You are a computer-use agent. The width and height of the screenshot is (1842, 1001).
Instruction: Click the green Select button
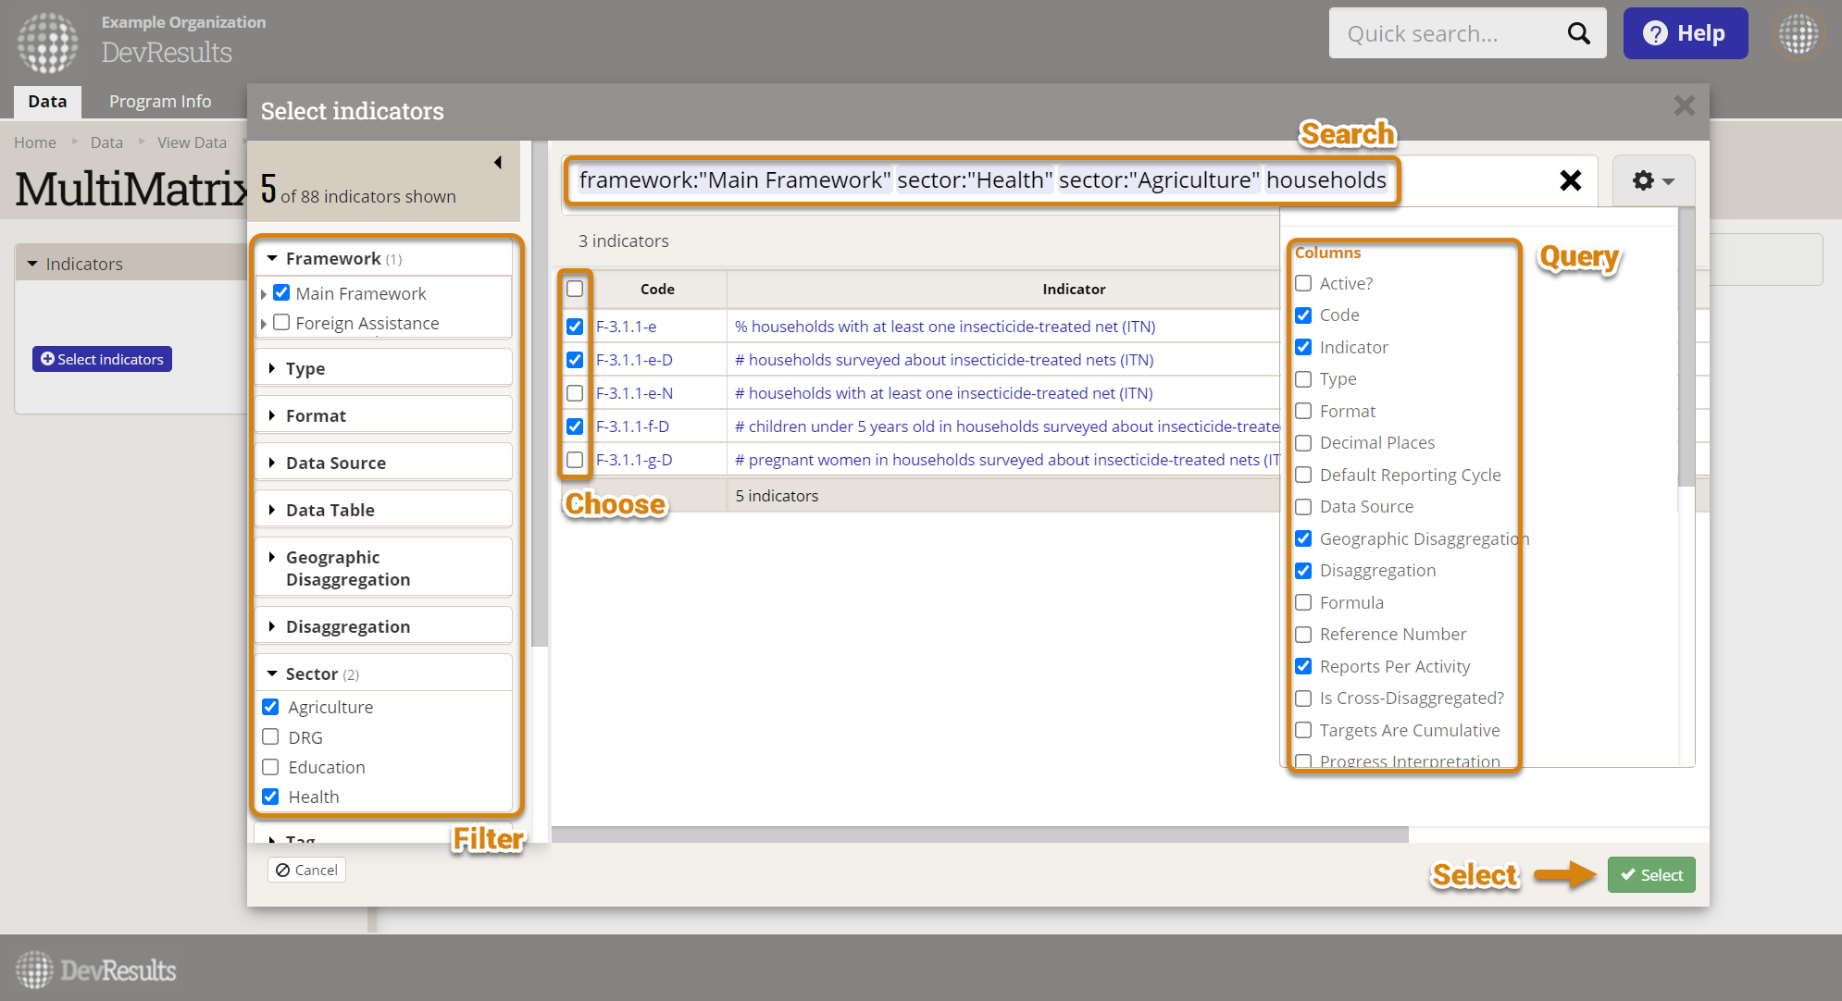[1651, 874]
